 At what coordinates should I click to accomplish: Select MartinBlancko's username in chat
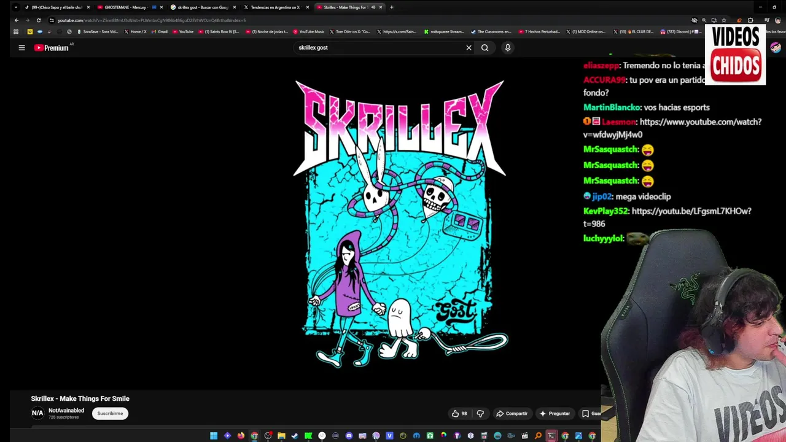pyautogui.click(x=612, y=107)
